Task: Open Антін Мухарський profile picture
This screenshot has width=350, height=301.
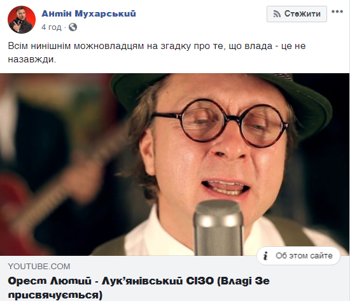Action: click(x=22, y=20)
